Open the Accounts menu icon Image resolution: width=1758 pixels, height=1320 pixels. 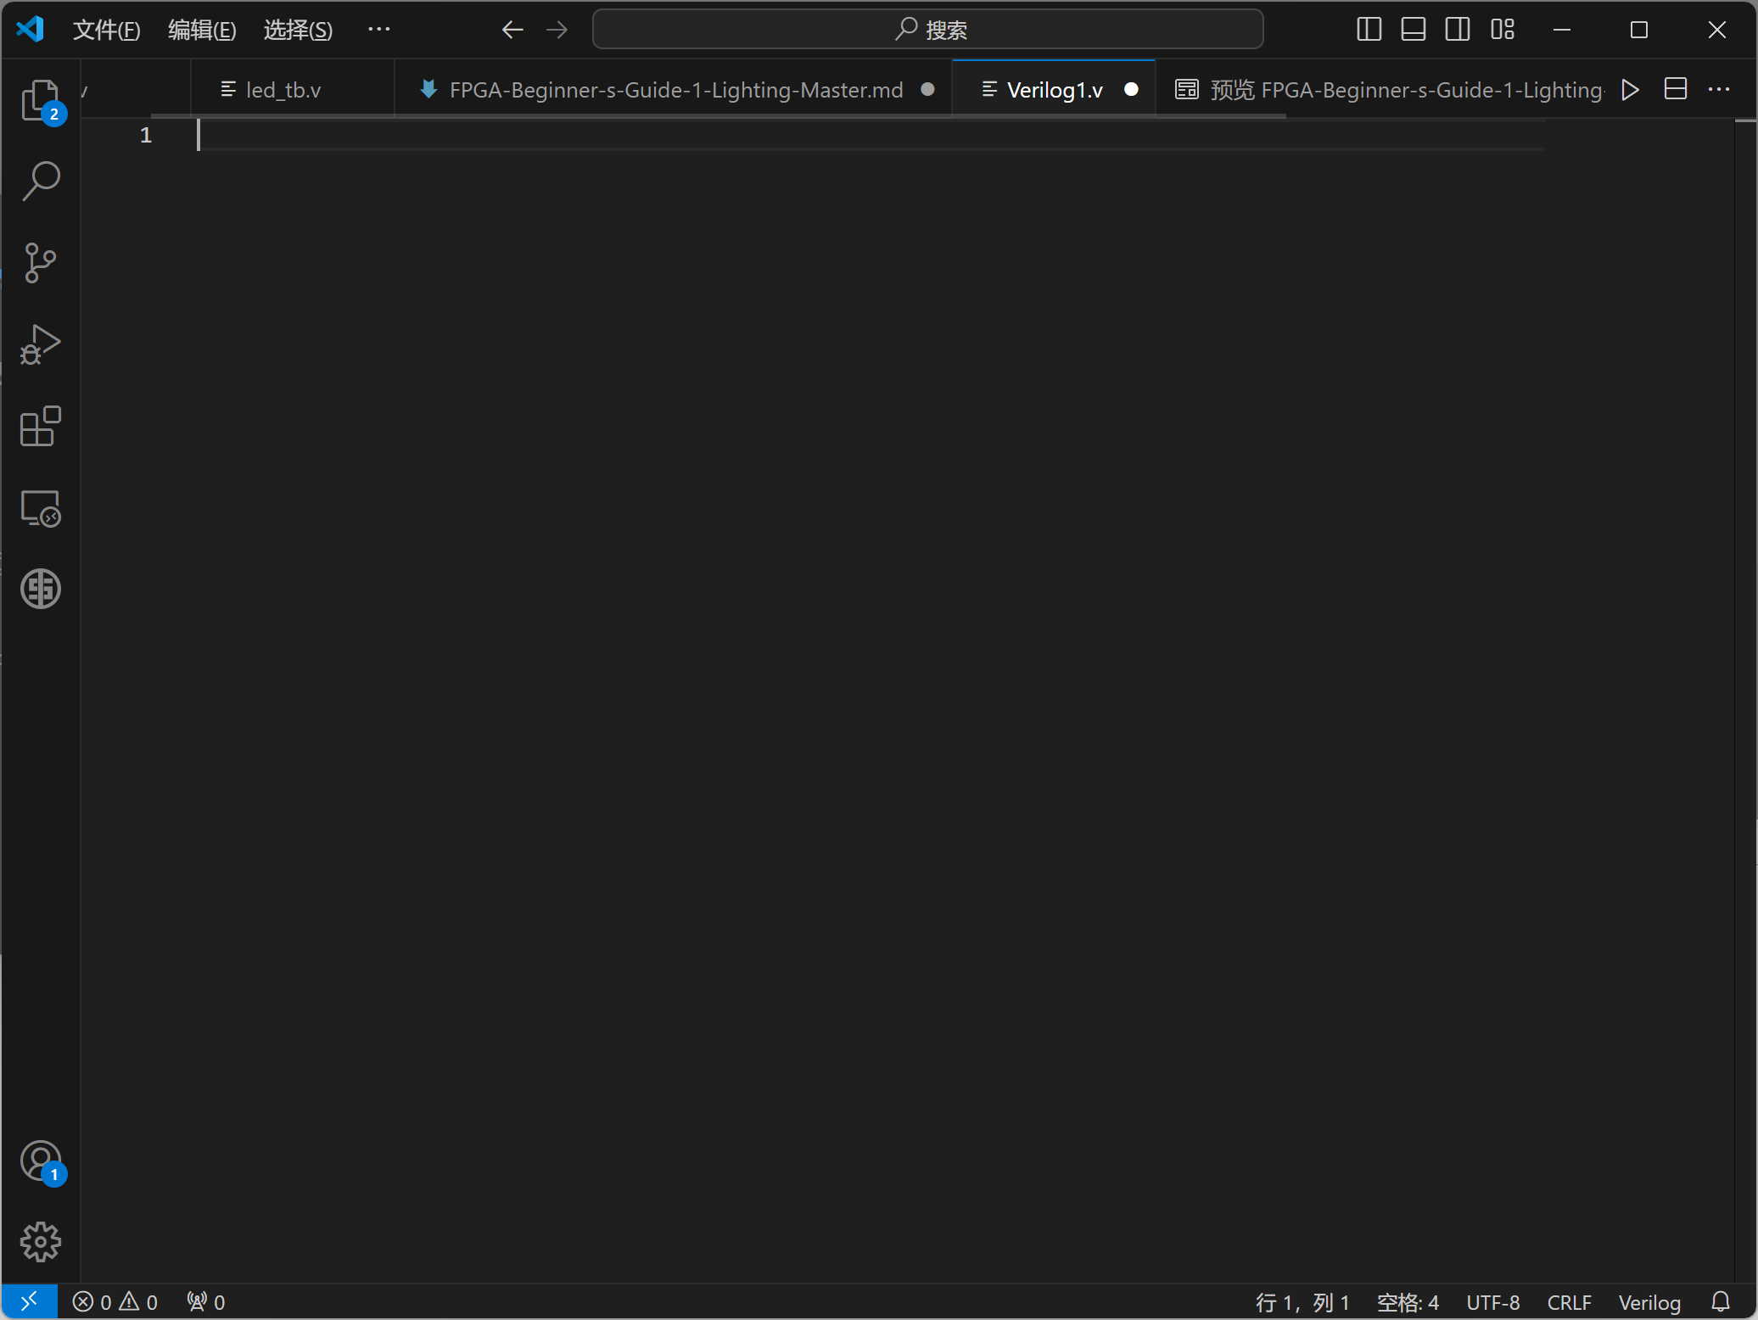[x=40, y=1161]
